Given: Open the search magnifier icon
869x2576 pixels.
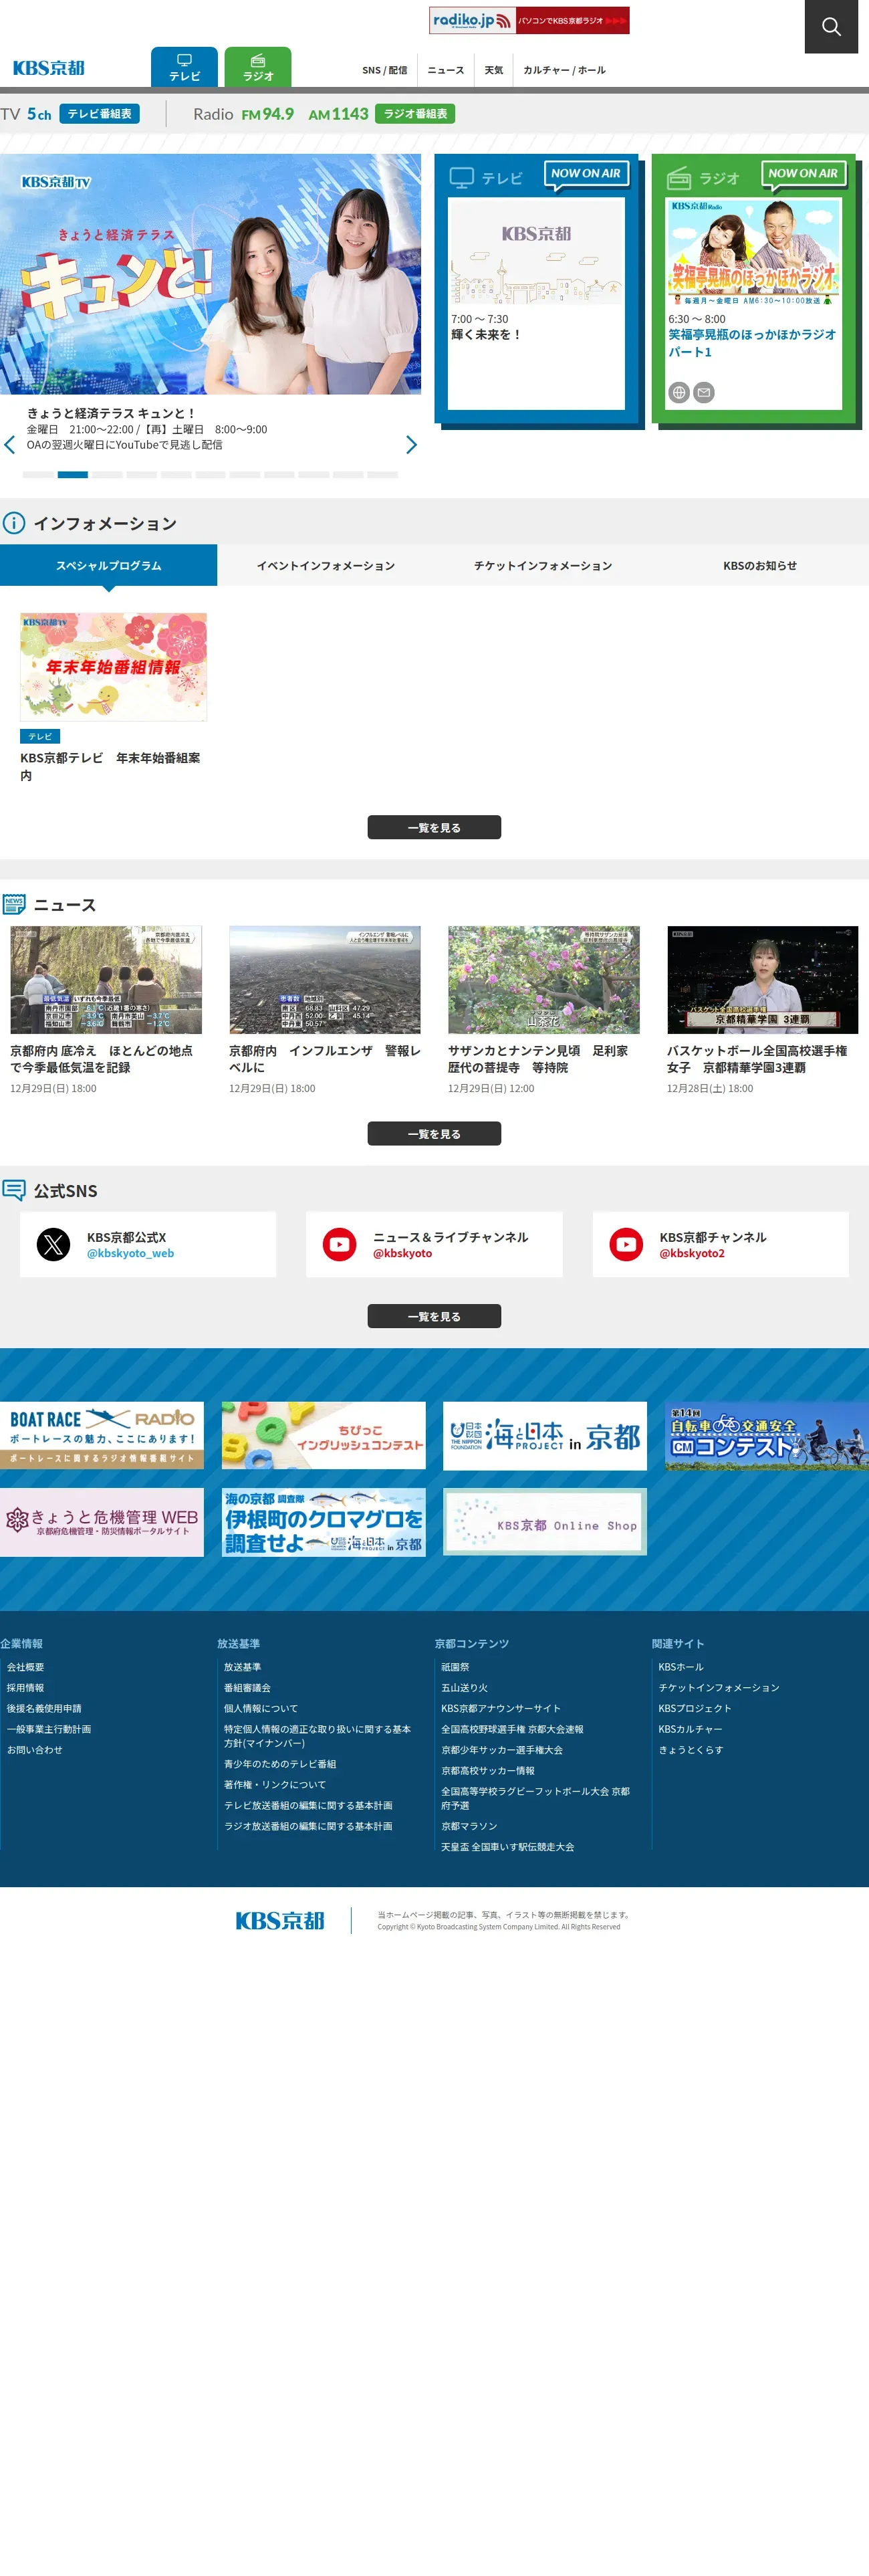Looking at the screenshot, I should [x=831, y=26].
